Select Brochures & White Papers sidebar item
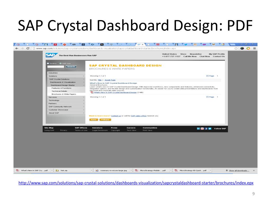This screenshot has height=203, width=271. (64, 94)
